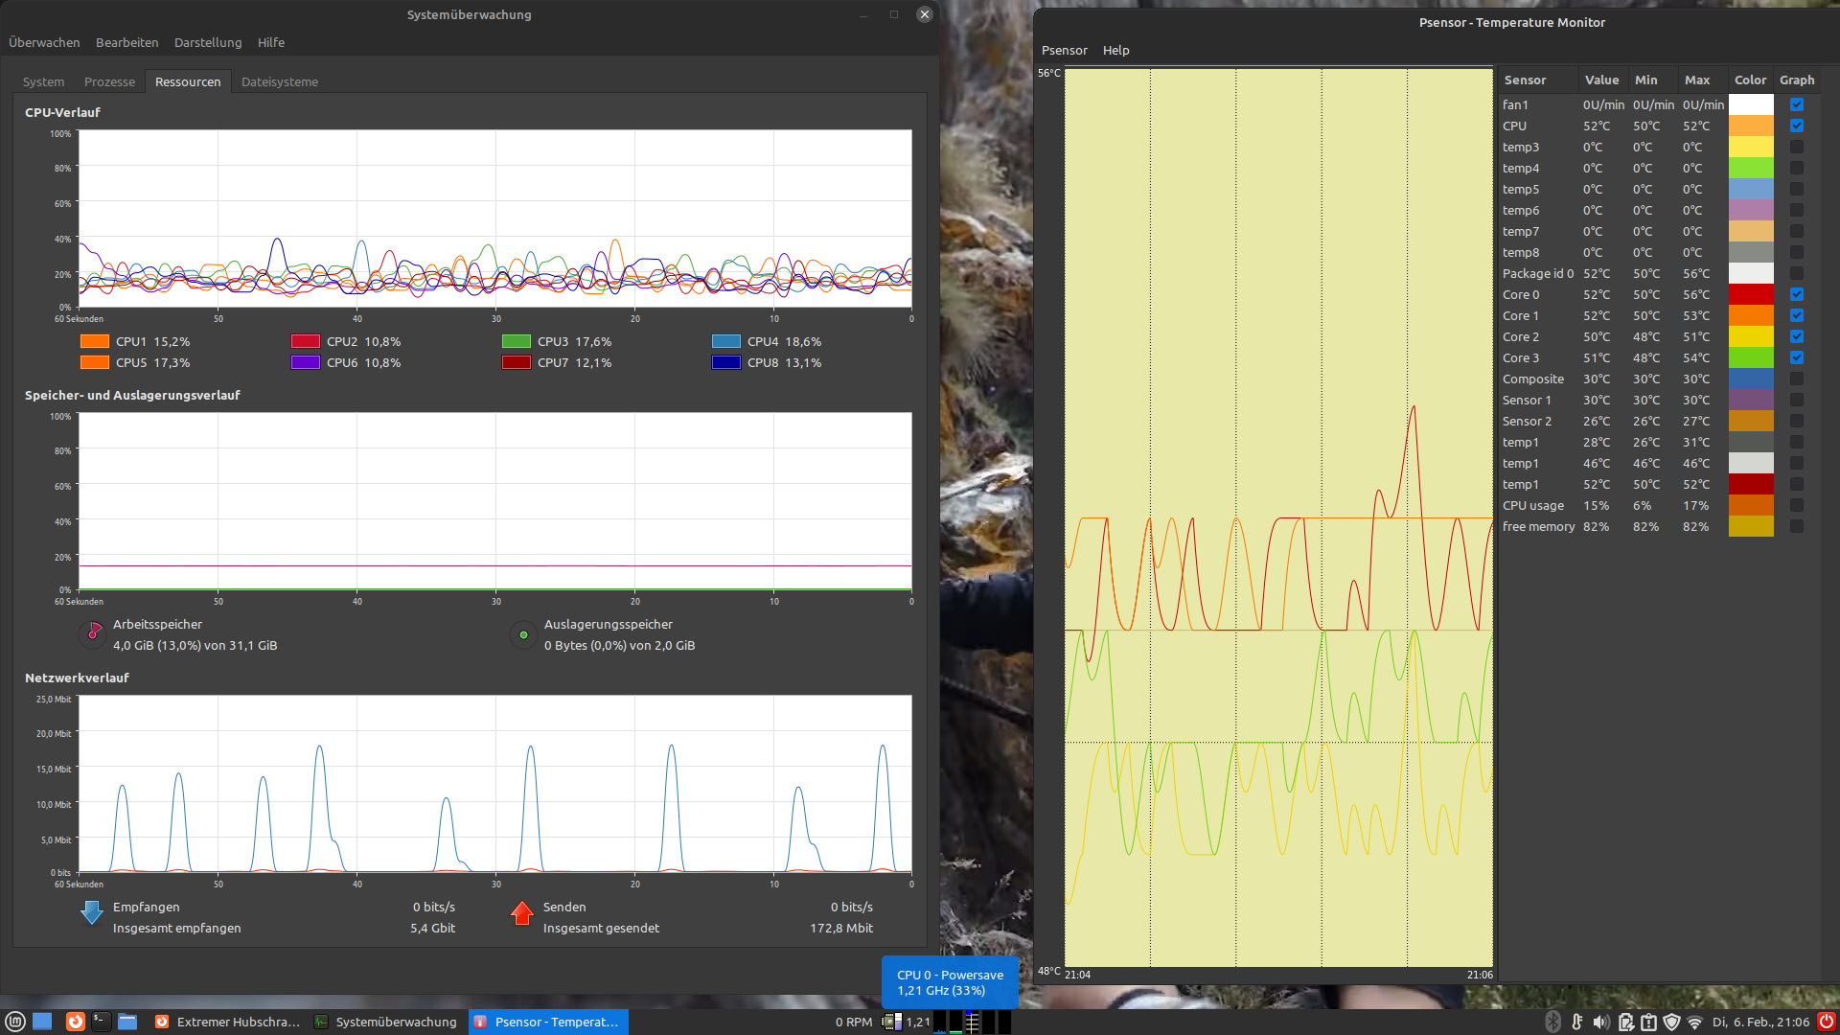The image size is (1840, 1035).
Task: Enable graph checkbox for CPU usage
Action: [1797, 505]
